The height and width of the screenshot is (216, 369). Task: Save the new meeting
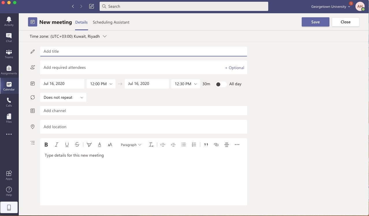(x=315, y=22)
